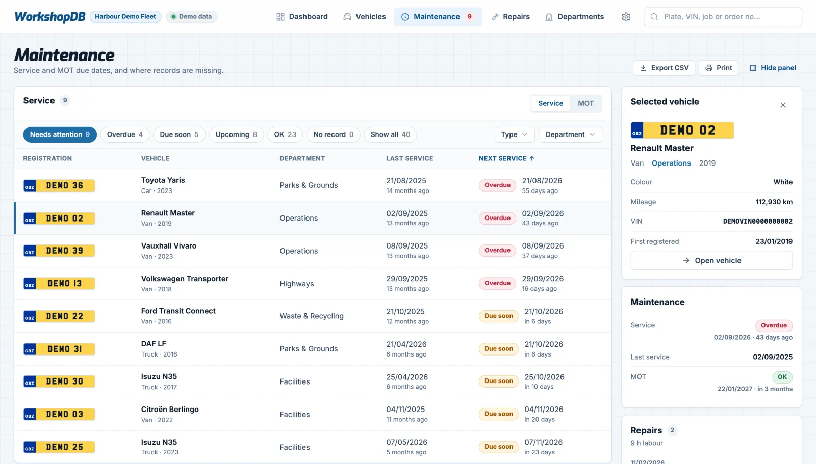The image size is (816, 464).
Task: Click the Hide panel sidebar icon
Action: (753, 68)
